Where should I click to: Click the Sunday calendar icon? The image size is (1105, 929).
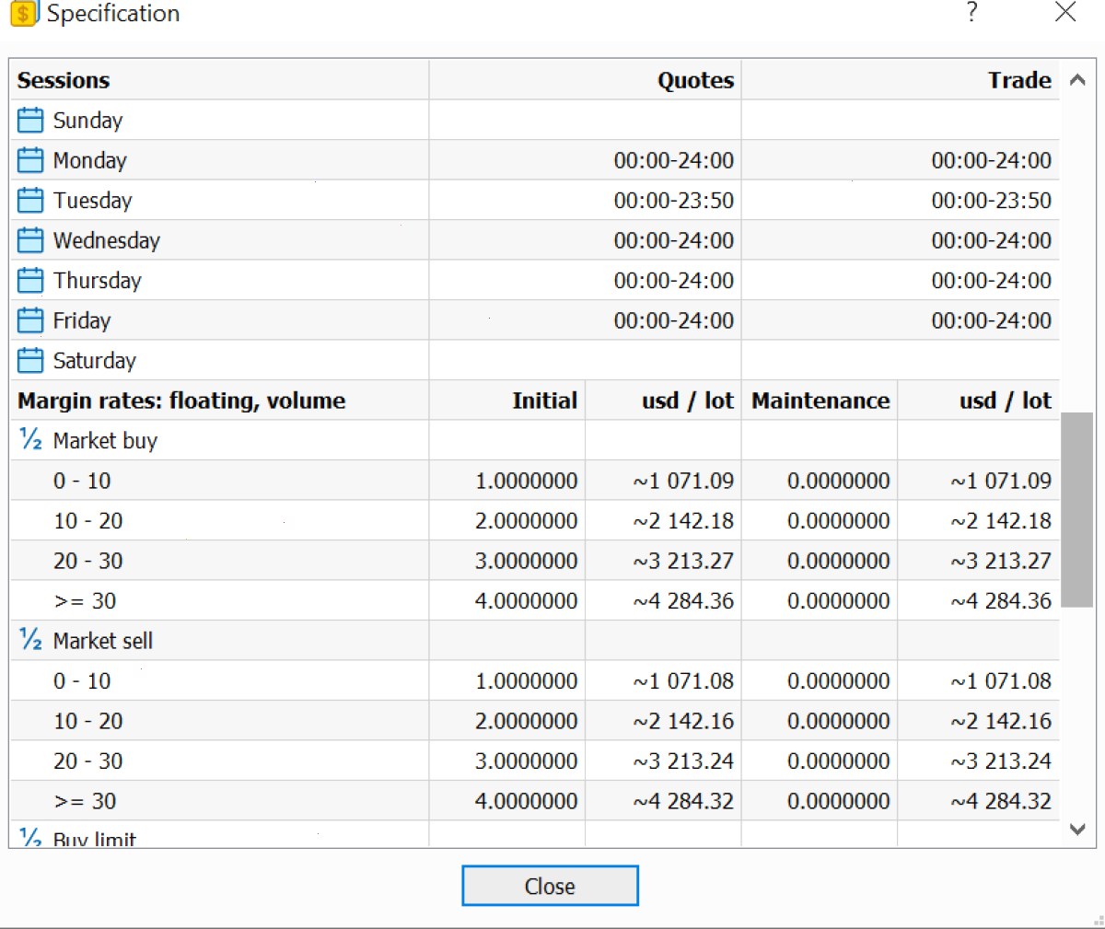[30, 121]
